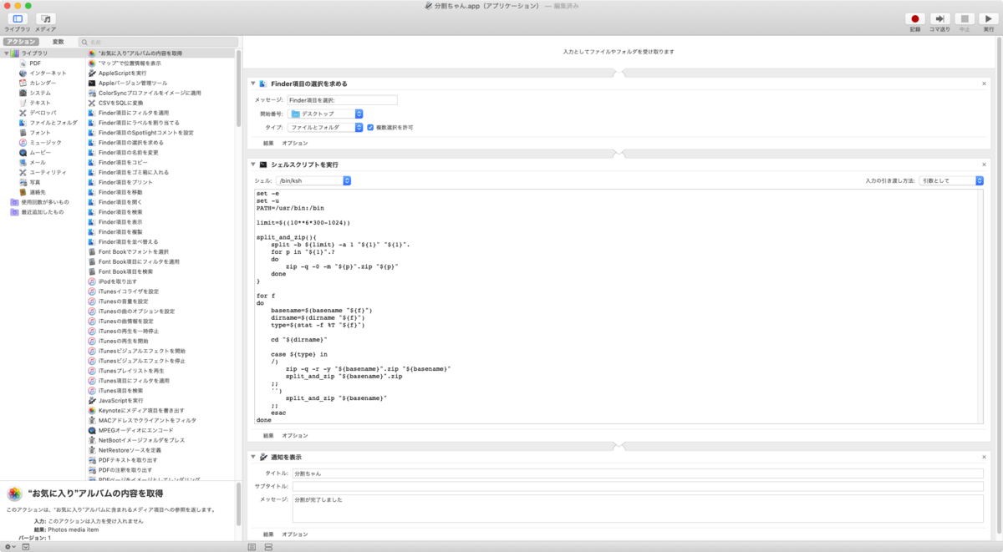The width and height of the screenshot is (1003, 552).
Task: Toggle 複数選択を許可 checkbox
Action: tap(370, 128)
